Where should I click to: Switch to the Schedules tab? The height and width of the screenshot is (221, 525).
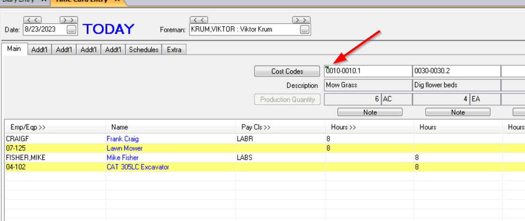[143, 50]
